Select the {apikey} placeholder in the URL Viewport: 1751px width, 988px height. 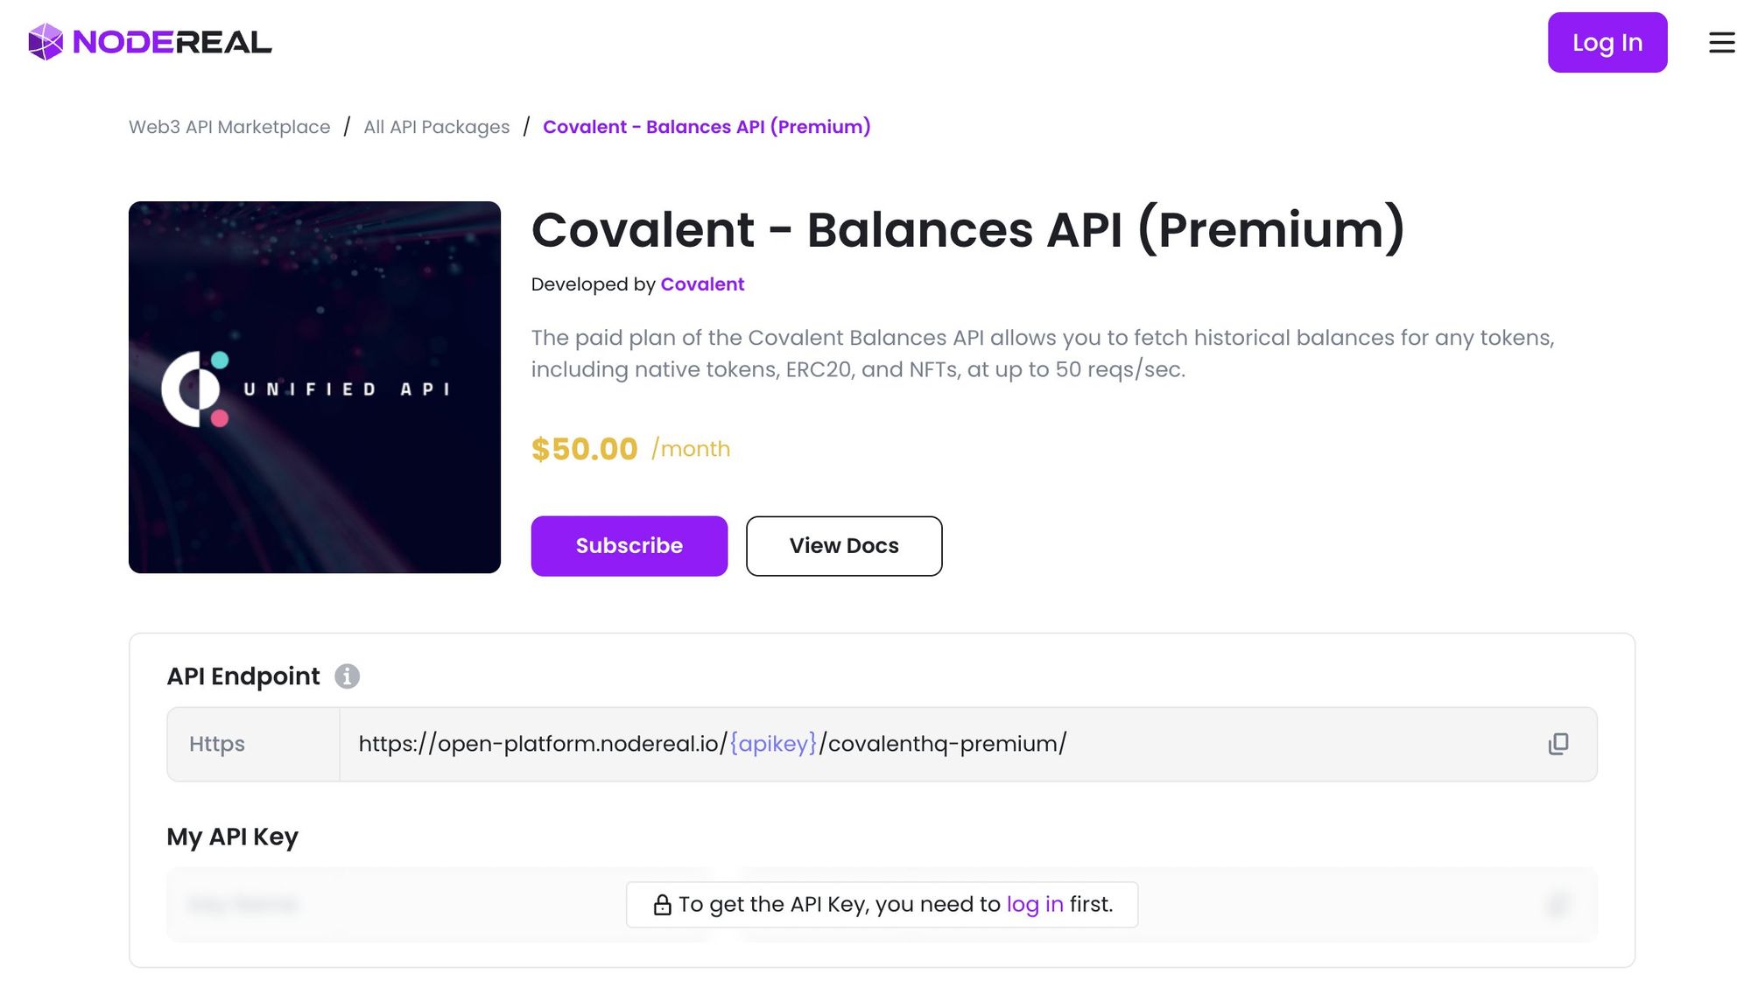coord(773,744)
